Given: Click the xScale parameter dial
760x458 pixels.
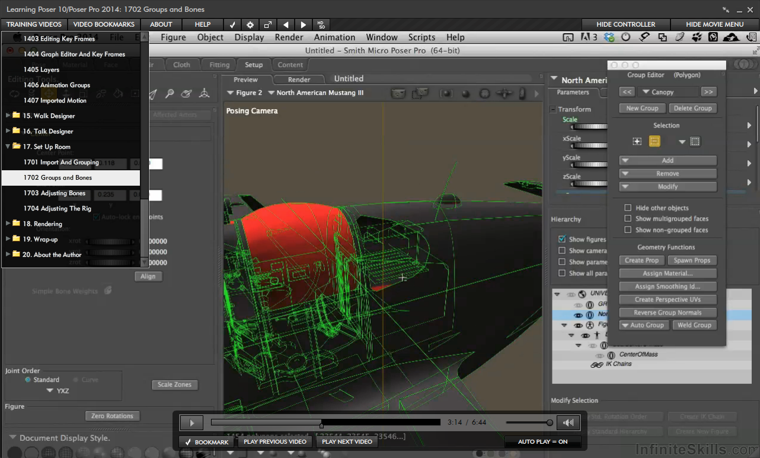Looking at the screenshot, I should pos(588,145).
